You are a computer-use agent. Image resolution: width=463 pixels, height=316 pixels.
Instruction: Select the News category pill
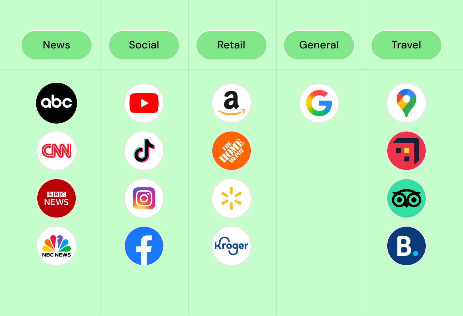coord(57,45)
